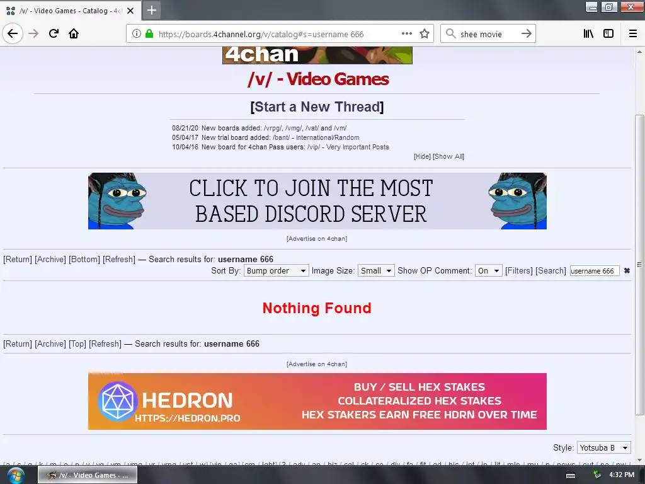Reload the page with the refresh icon
The width and height of the screenshot is (645, 484).
coord(54,33)
